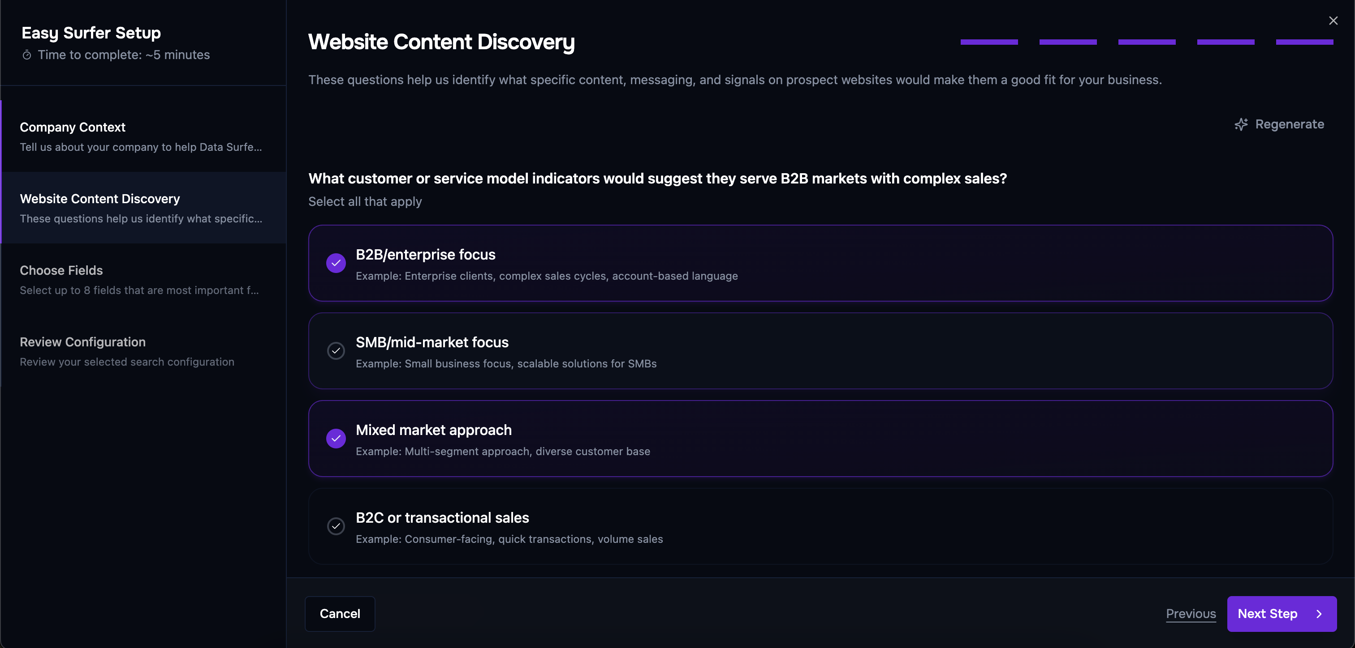Click the arrow chevron in Next Step
1355x648 pixels.
coord(1319,614)
